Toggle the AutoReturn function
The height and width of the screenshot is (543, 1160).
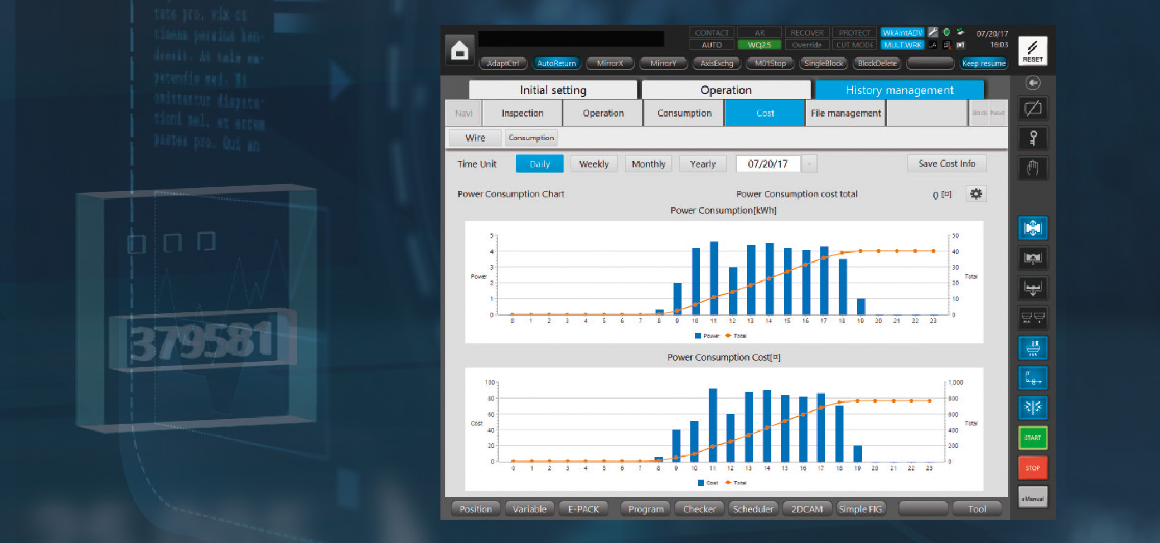pyautogui.click(x=556, y=64)
